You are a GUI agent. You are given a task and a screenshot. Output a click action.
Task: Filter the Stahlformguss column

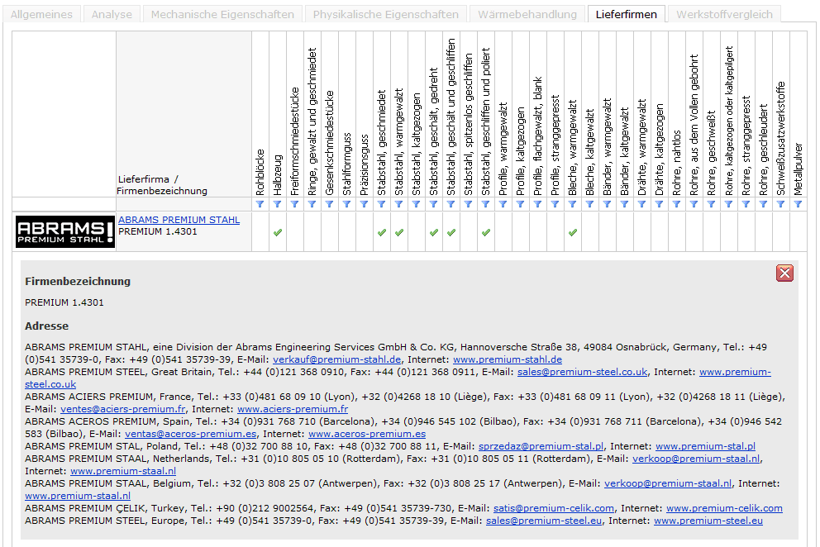(x=346, y=204)
